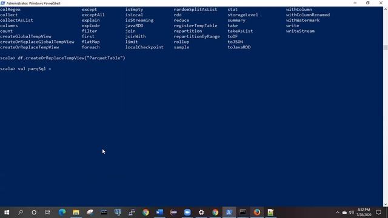388x218 pixels.
Task: Open volume speaker tray icon
Action: click(x=351, y=213)
